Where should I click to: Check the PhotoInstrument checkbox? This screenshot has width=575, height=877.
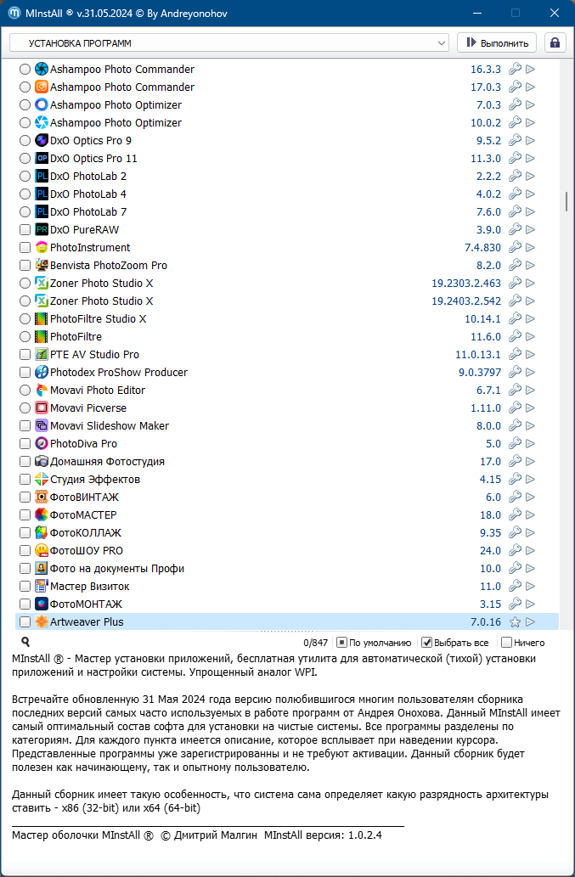pos(25,247)
